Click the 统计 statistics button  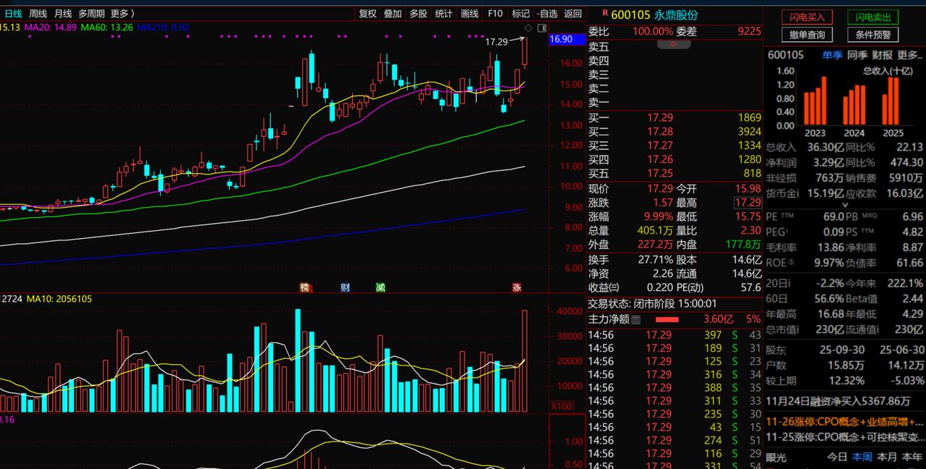point(443,14)
